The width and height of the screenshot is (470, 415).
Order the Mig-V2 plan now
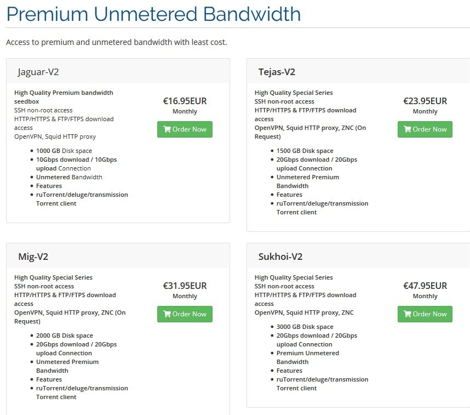tap(185, 314)
